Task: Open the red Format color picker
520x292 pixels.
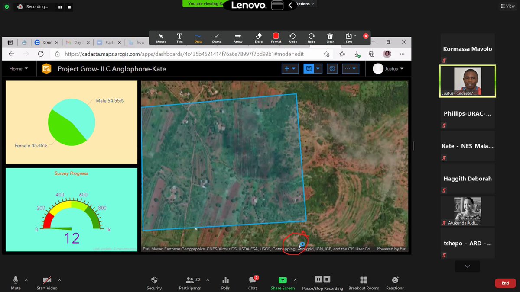Action: [x=276, y=38]
